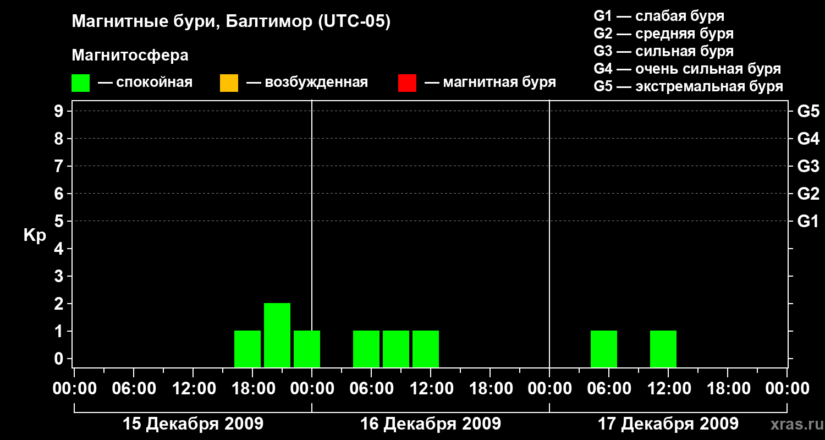Click the red 'магнитная буря' legend swatch
The height and width of the screenshot is (440, 825).
pos(407,83)
